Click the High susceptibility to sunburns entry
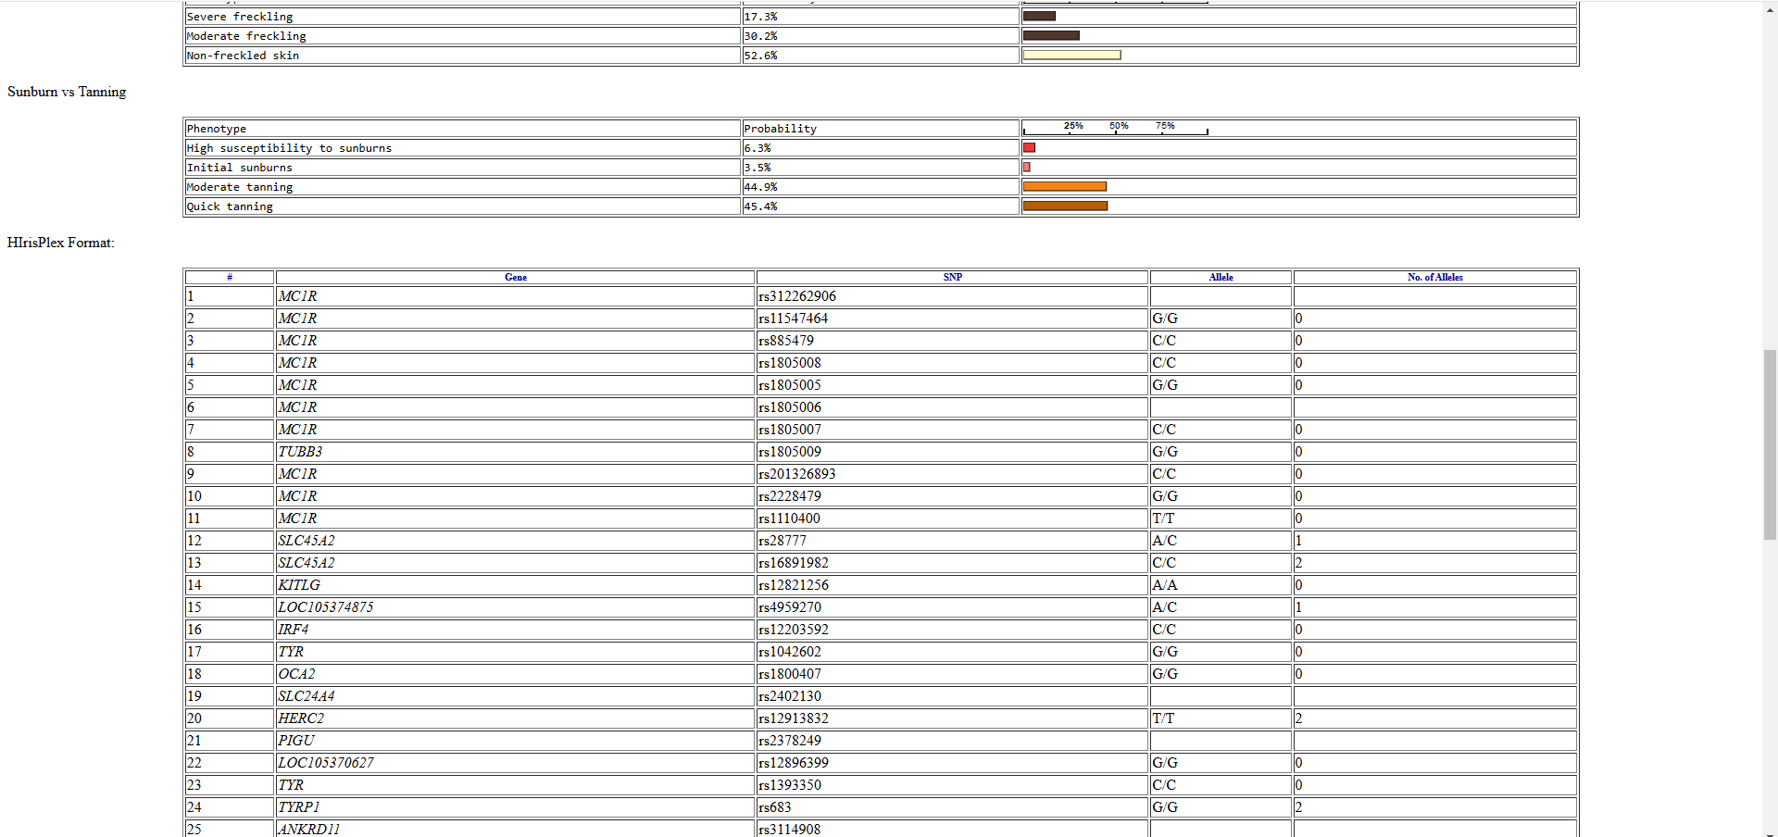Image resolution: width=1778 pixels, height=837 pixels. pyautogui.click(x=289, y=147)
